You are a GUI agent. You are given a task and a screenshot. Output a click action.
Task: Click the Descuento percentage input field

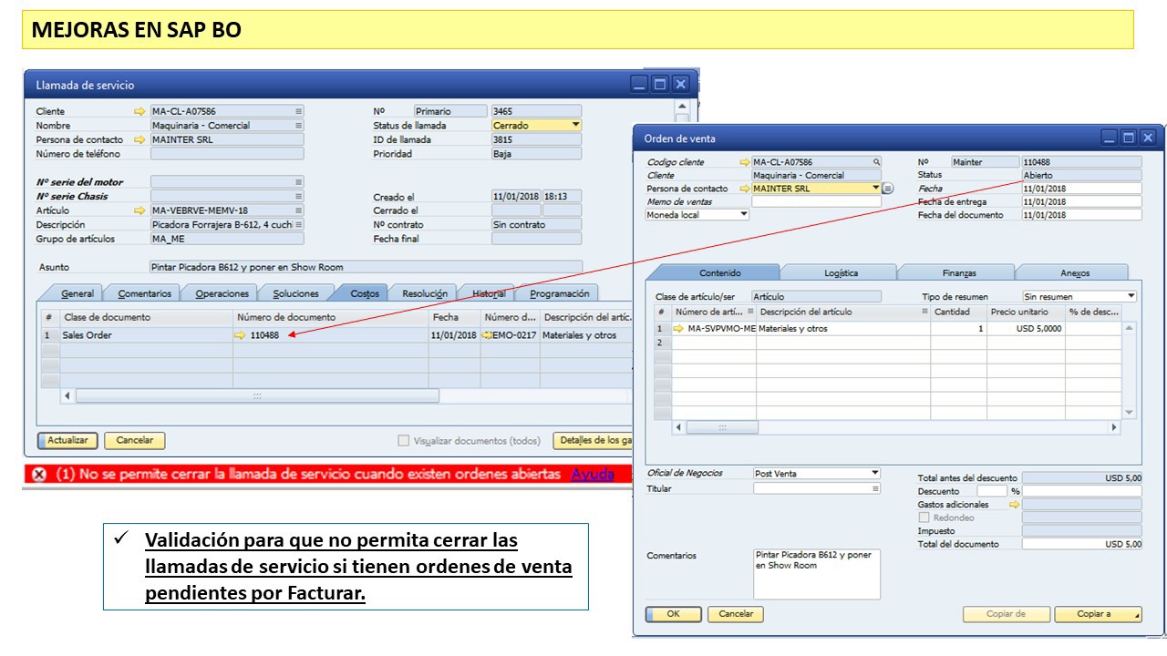[992, 491]
